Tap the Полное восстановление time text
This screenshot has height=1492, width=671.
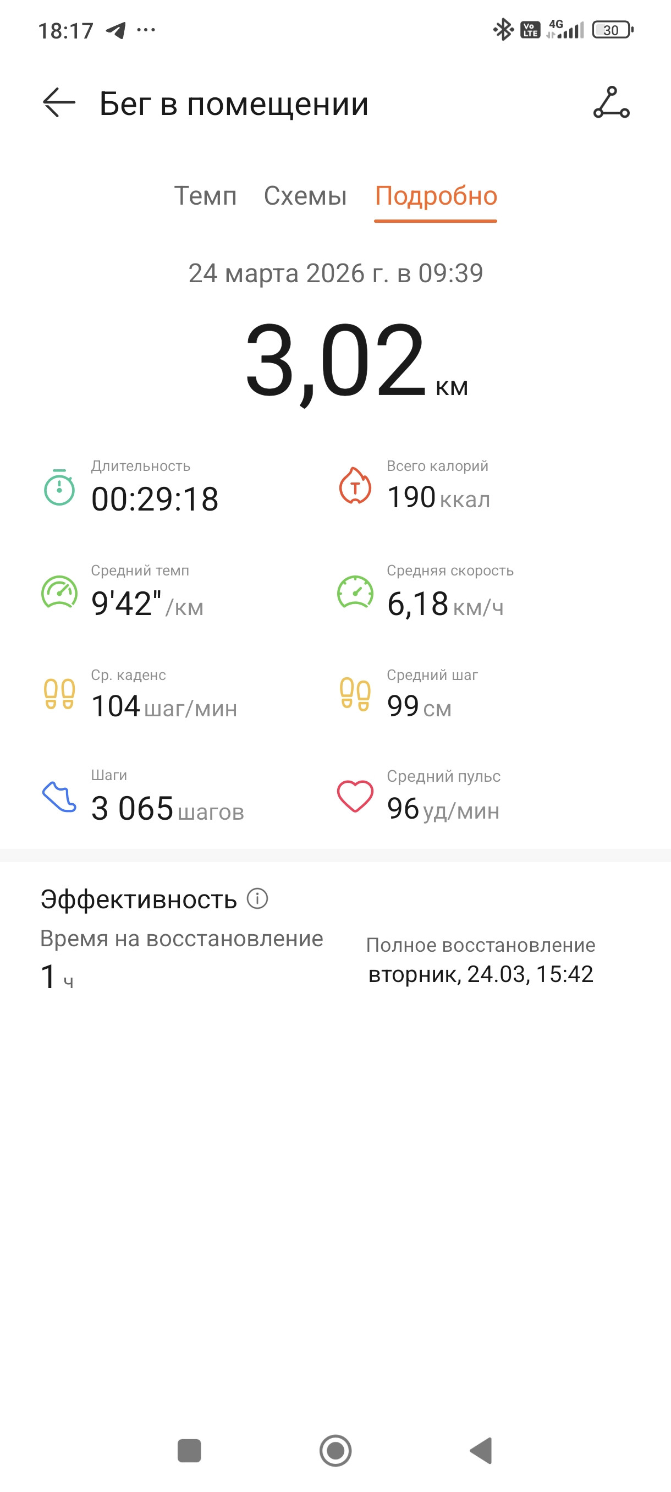481,974
